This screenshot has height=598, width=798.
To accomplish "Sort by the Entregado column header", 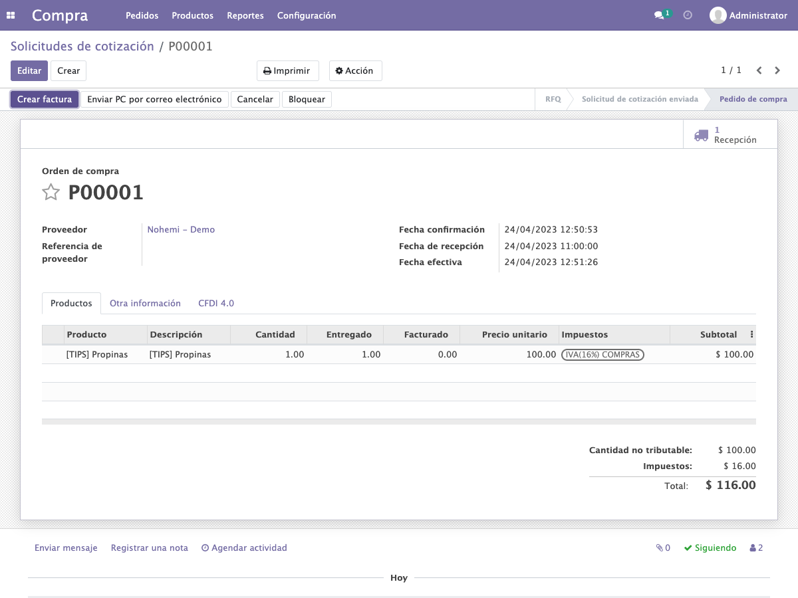I will 345,335.
